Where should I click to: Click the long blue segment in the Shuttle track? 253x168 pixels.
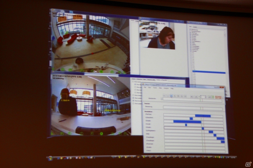tap(187, 122)
